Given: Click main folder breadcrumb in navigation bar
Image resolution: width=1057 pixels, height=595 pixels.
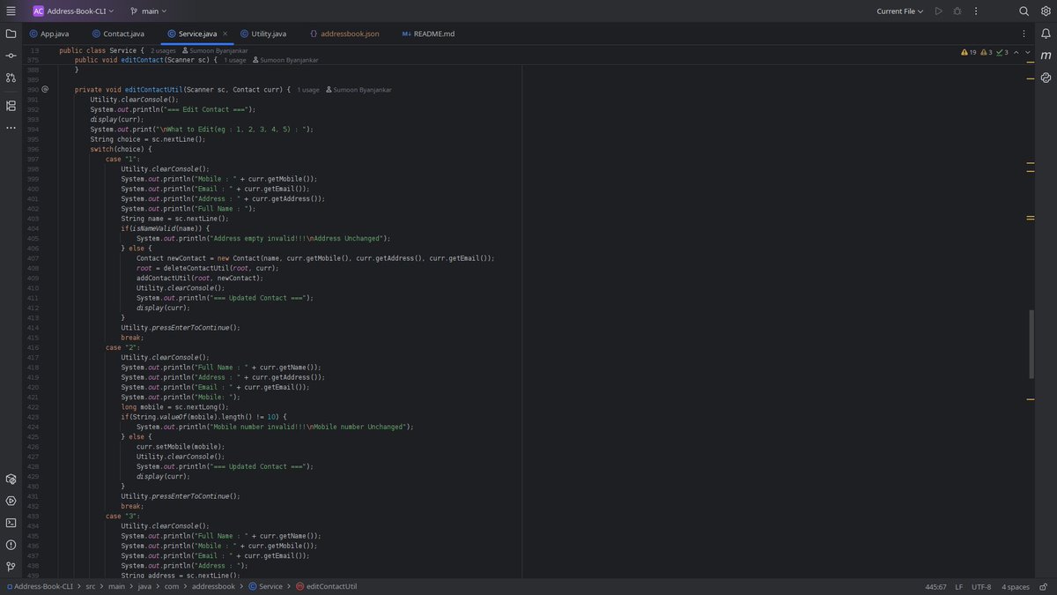Looking at the screenshot, I should pos(116,586).
